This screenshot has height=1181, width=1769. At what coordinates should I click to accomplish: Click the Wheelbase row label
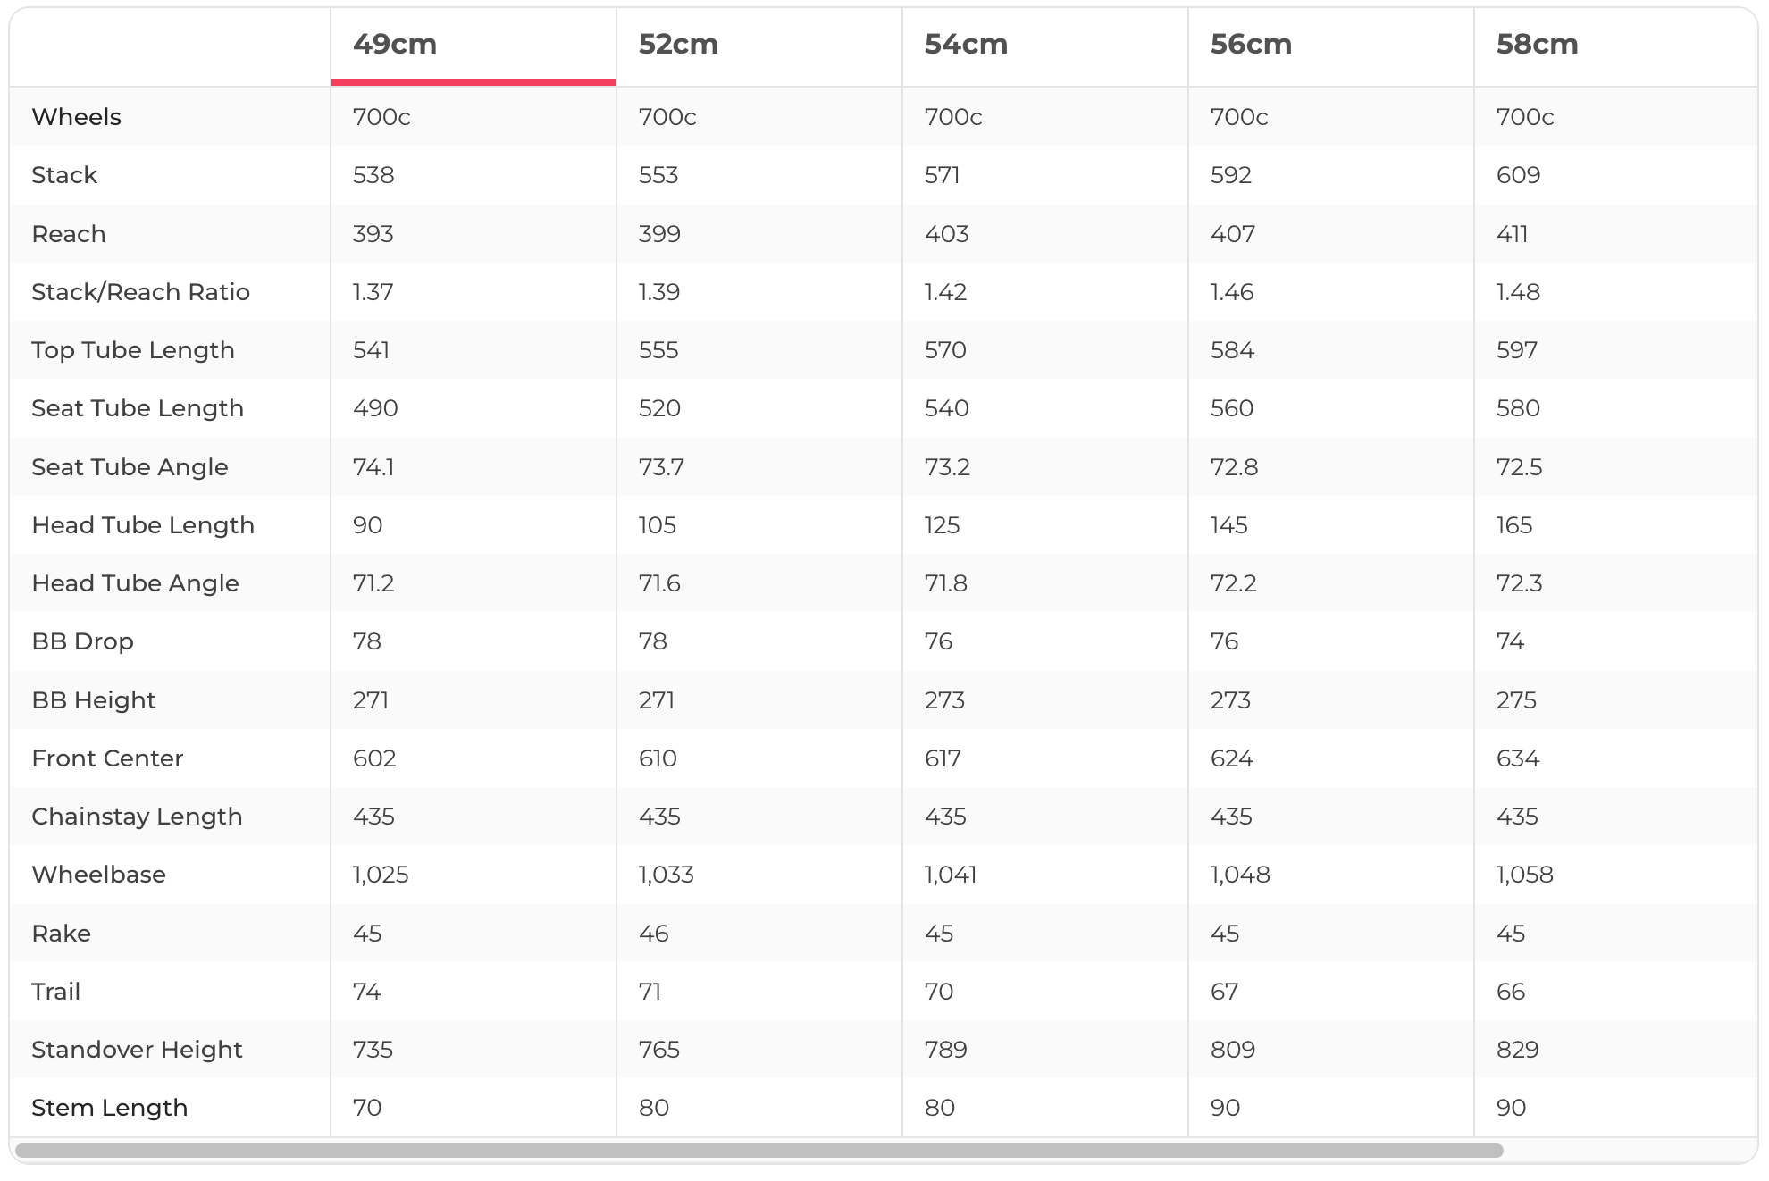pos(98,875)
